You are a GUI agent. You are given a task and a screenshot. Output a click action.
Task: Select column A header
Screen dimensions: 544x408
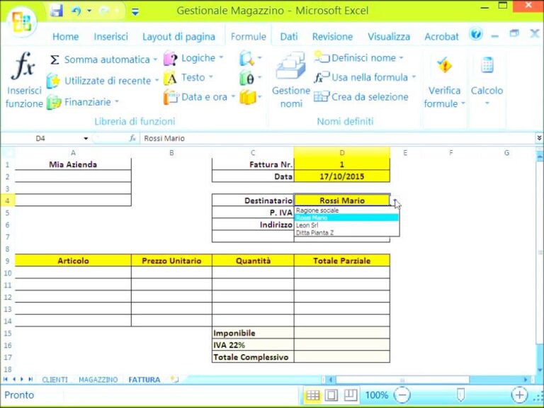point(73,153)
